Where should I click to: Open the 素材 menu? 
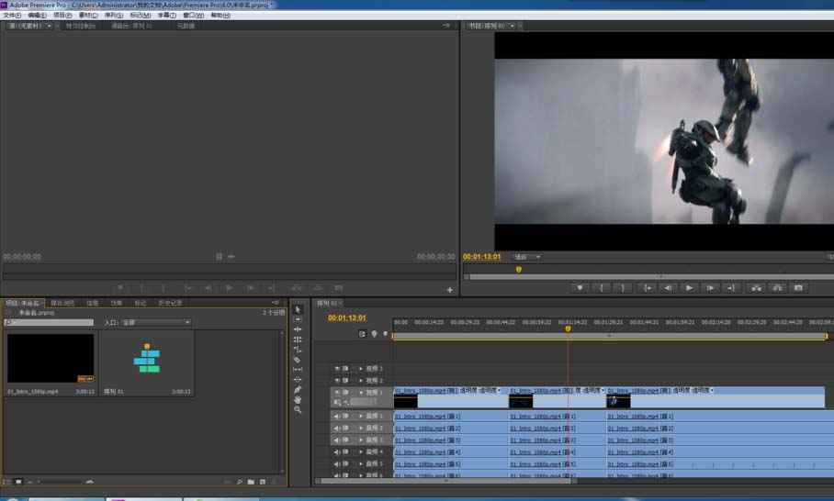(88, 16)
